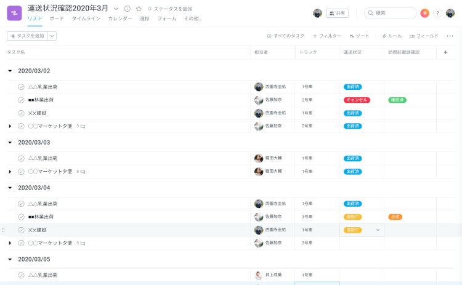Toggle completion of △△乳業出荷 under 2020/03/05
This screenshot has width=462, height=285.
pos(21,275)
